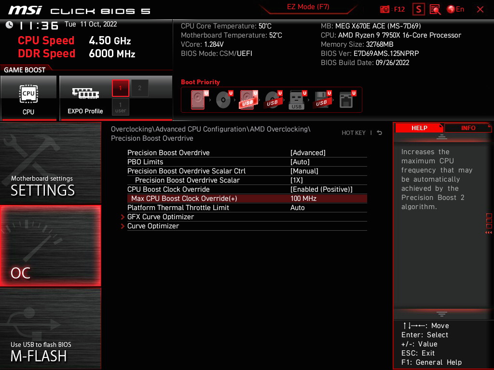The image size is (494, 370).
Task: Change language via the En globe icon
Action: [455, 9]
